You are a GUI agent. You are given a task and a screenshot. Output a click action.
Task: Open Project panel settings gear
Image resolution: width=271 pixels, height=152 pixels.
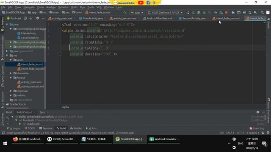pyautogui.click(x=38, y=18)
